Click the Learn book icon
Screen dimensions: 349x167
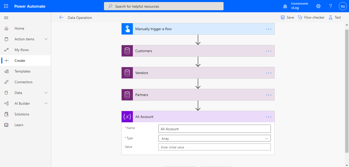[7, 125]
